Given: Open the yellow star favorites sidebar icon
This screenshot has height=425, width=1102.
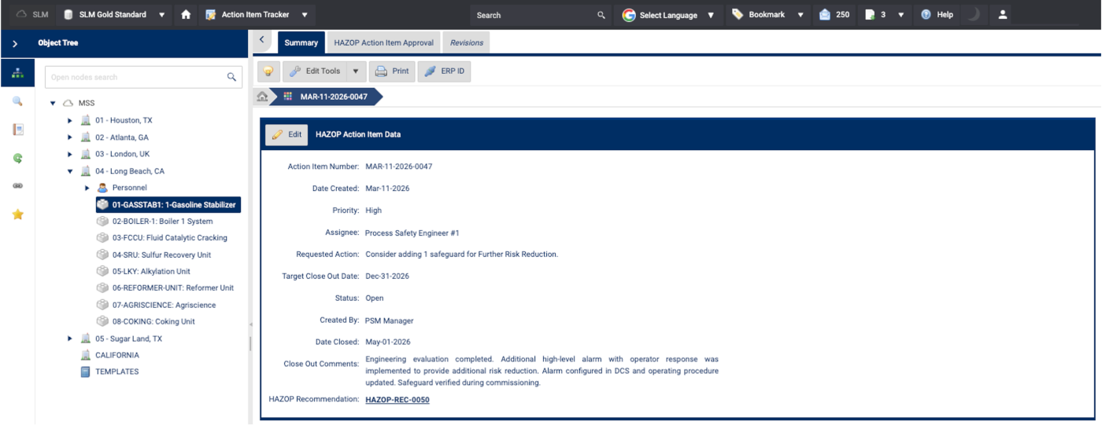Looking at the screenshot, I should (x=17, y=214).
